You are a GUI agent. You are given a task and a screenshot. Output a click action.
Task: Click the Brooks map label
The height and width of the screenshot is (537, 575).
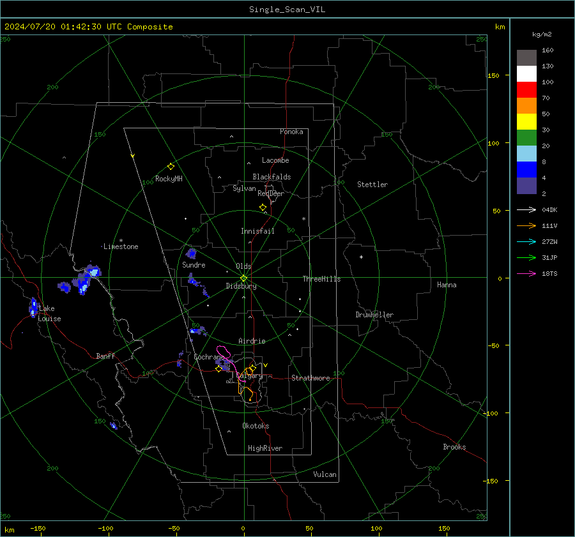454,447
